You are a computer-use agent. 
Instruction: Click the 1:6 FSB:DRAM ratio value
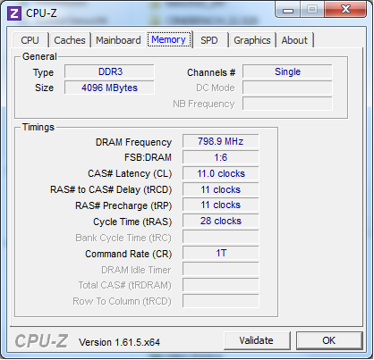pos(221,157)
